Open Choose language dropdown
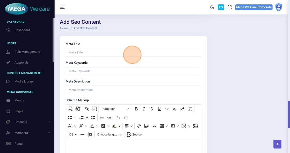Image resolution: width=290 pixels, height=153 pixels. coord(109,135)
